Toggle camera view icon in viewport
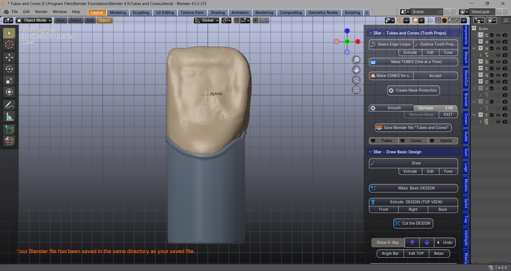Viewport: 511px width, 271px height. (x=356, y=80)
